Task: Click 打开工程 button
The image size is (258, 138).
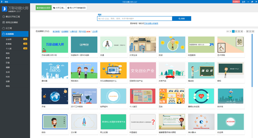Action: coord(58,7)
